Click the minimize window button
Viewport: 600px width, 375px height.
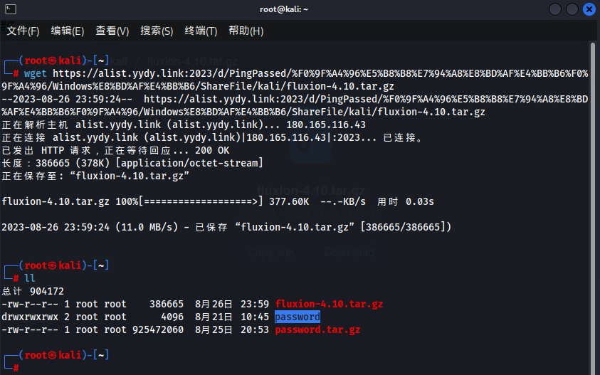(555, 9)
